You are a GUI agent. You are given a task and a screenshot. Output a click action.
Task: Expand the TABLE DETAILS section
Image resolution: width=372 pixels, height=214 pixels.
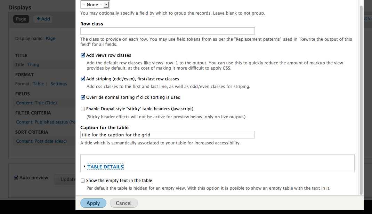105,167
